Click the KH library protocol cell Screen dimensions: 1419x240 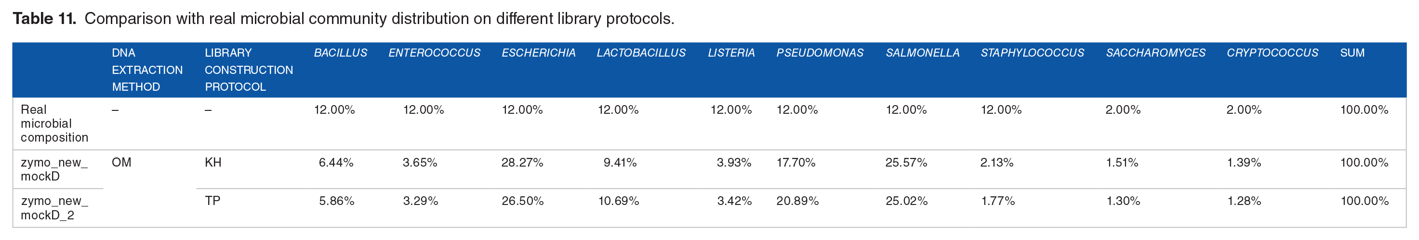212,163
